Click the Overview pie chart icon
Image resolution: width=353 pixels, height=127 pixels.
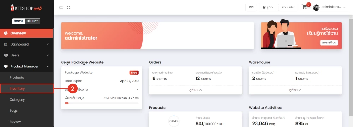(x=6, y=33)
